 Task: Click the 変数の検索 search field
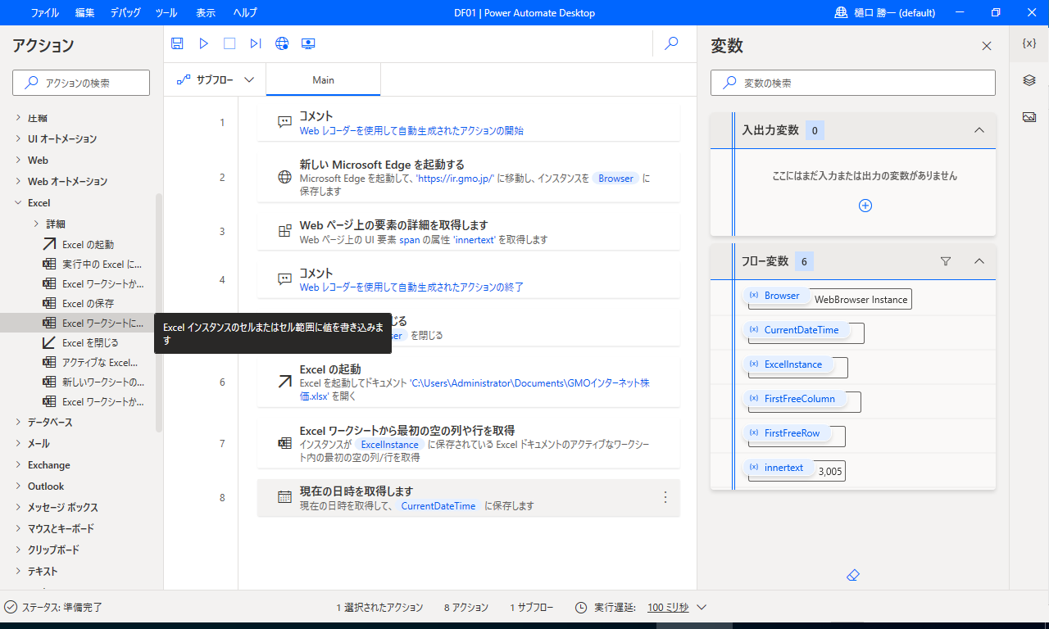tap(853, 83)
